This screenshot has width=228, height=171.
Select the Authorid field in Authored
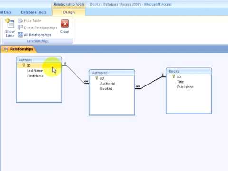point(107,84)
